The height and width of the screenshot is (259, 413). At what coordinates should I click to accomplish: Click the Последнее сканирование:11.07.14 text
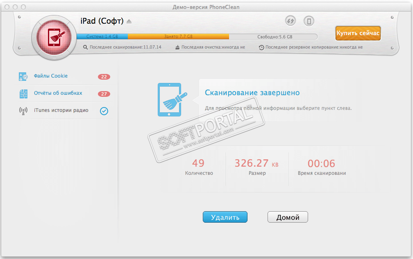[125, 47]
